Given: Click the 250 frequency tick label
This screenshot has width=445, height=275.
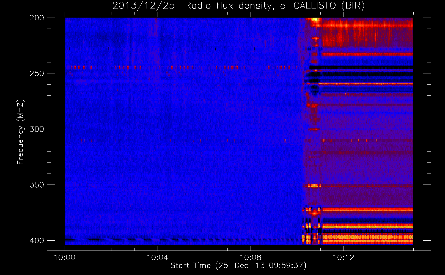Looking at the screenshot, I should point(37,73).
